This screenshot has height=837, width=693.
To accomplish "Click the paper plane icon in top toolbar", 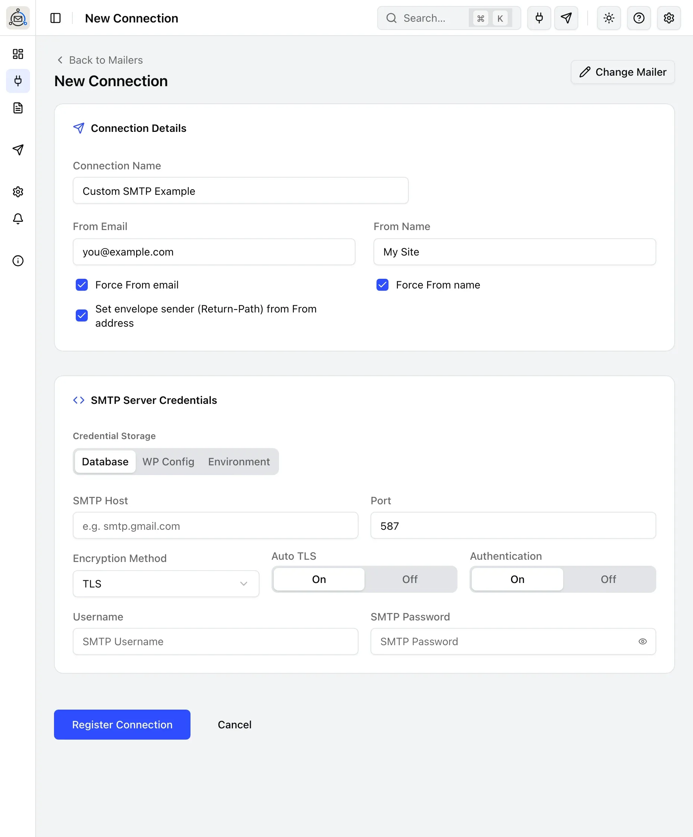I will tap(566, 18).
